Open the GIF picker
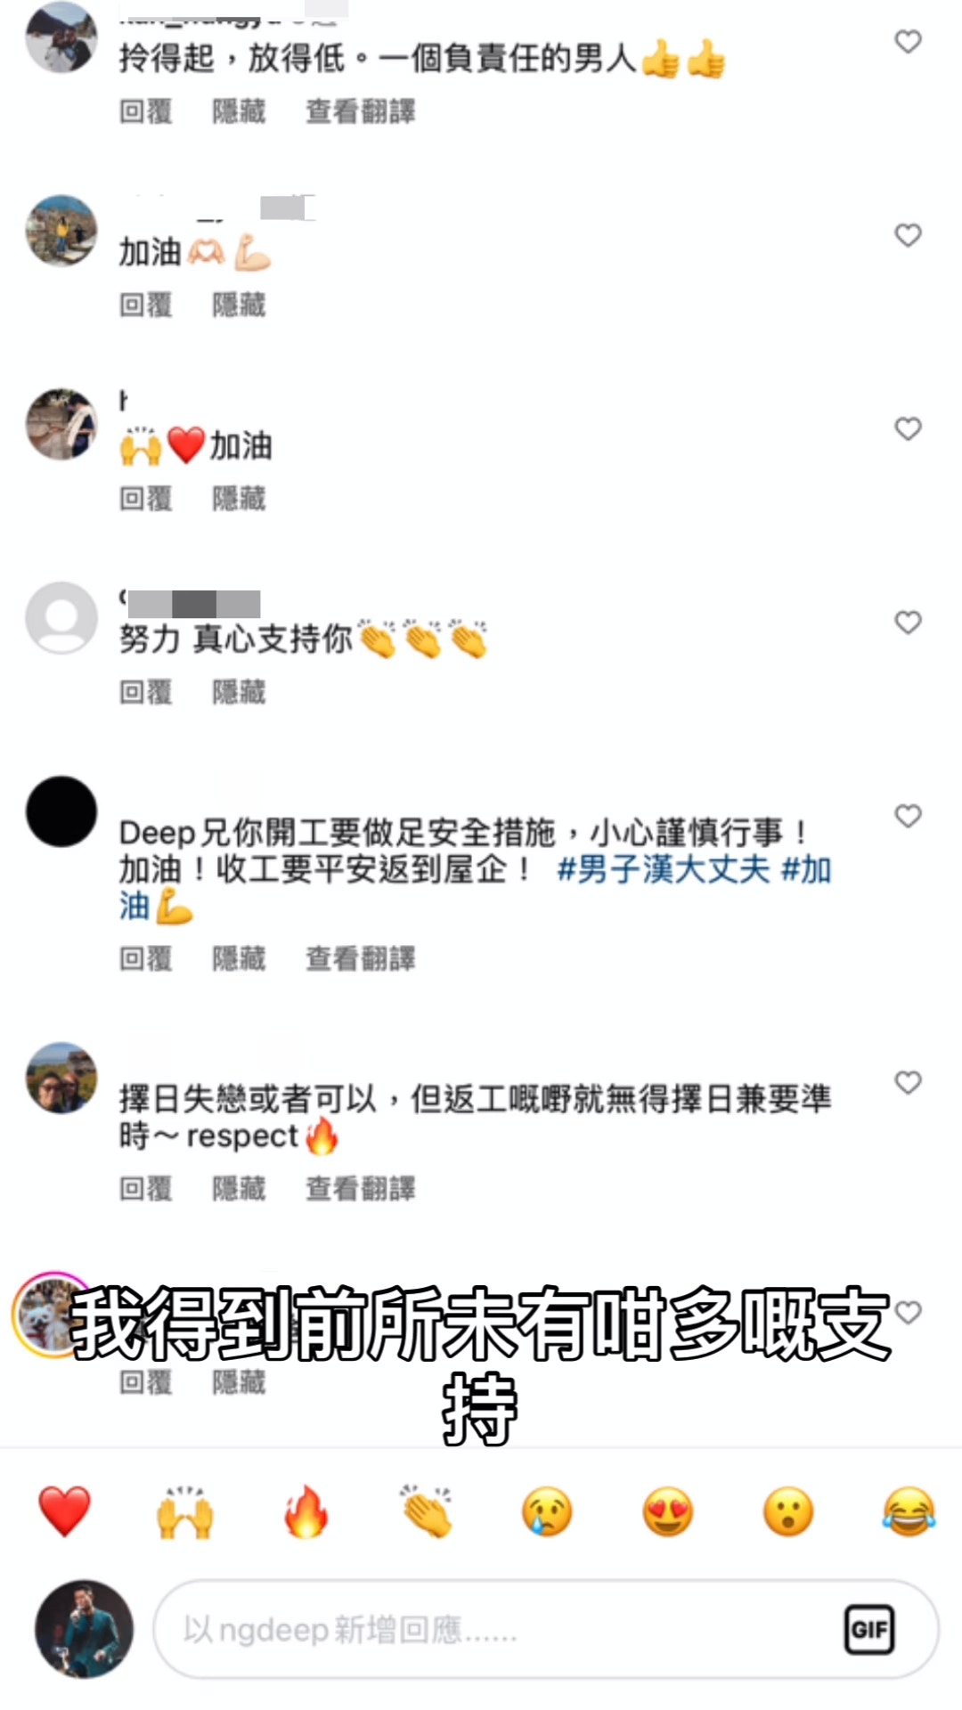The height and width of the screenshot is (1710, 962). pyautogui.click(x=868, y=1629)
